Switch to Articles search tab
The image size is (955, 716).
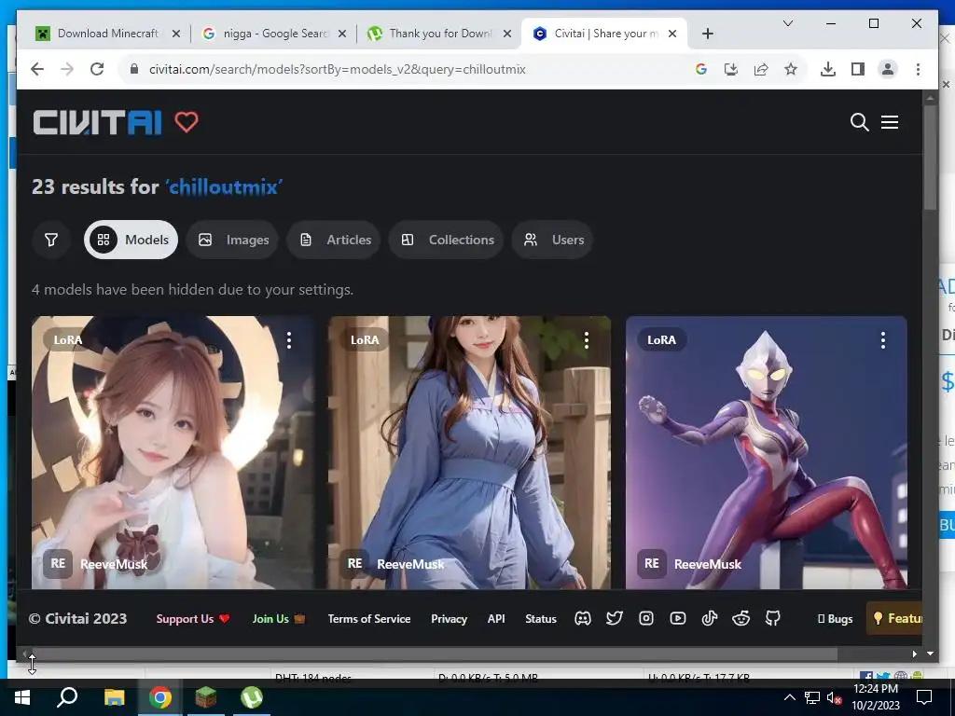tap(334, 240)
